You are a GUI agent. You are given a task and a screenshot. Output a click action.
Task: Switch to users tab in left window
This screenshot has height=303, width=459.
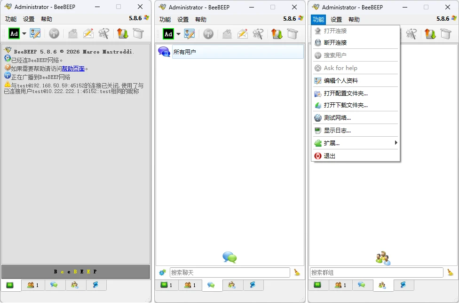[33, 285]
